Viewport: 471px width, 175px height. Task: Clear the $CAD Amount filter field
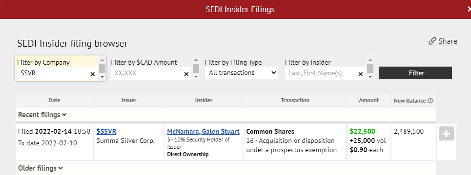click(x=186, y=74)
